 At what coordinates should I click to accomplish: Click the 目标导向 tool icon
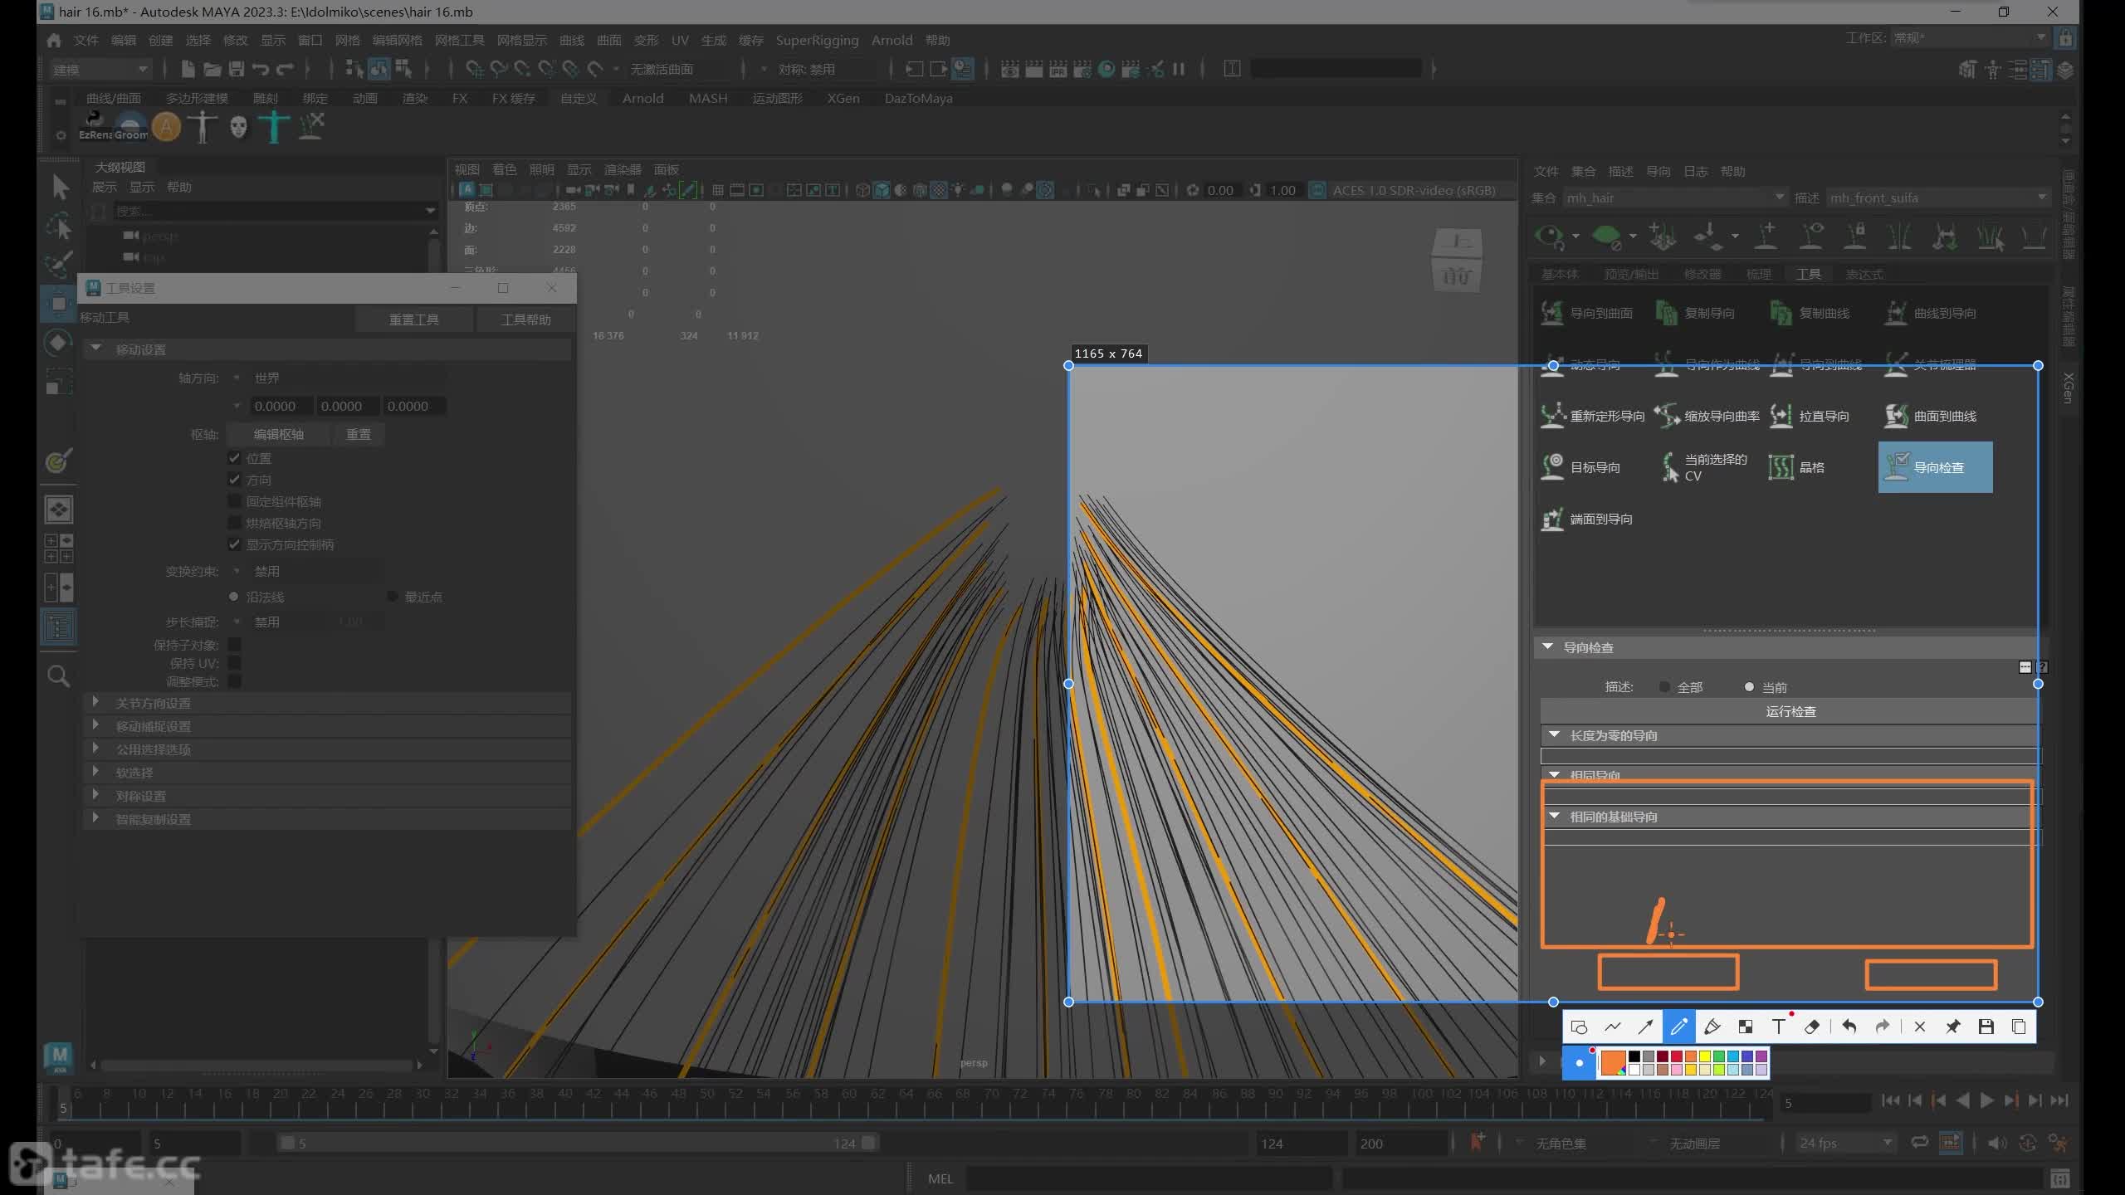coord(1551,467)
